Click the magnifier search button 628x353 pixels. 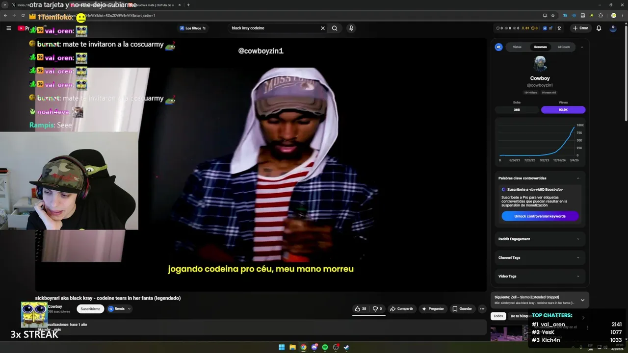tap(335, 28)
